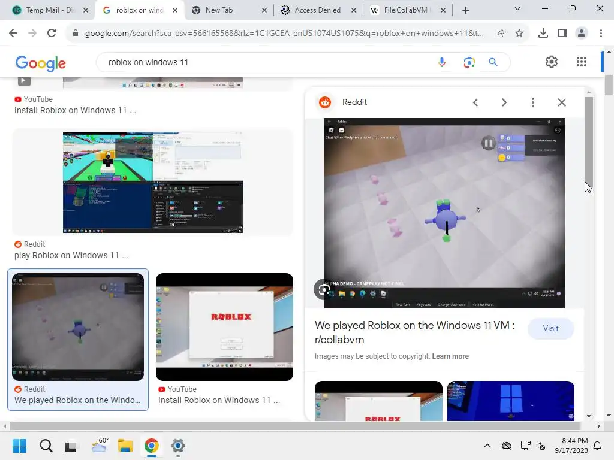Click the forward navigation arrow
Viewport: 614px width, 460px height.
(x=32, y=34)
